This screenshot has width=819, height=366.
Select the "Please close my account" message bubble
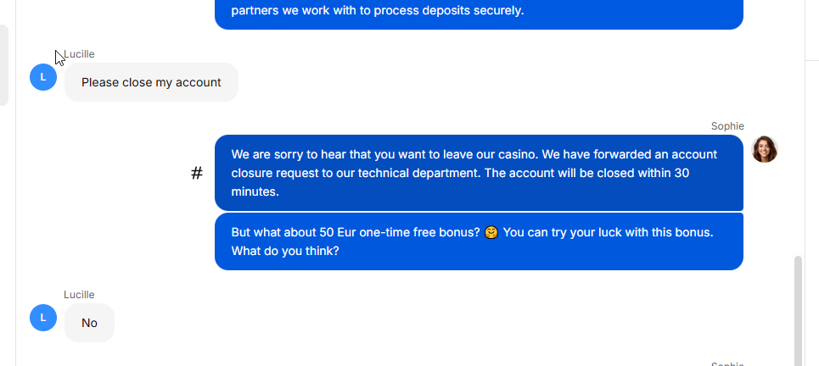tap(151, 82)
